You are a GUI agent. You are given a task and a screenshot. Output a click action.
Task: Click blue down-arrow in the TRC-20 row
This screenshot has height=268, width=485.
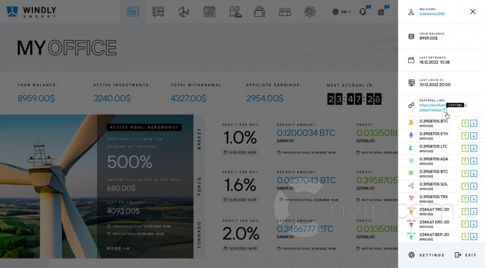[x=473, y=212]
